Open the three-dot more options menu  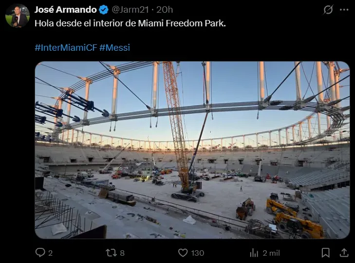point(344,10)
